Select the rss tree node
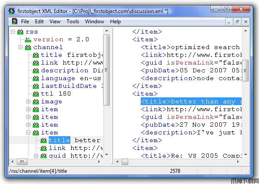Screen dimensions: 259x184 32,31
